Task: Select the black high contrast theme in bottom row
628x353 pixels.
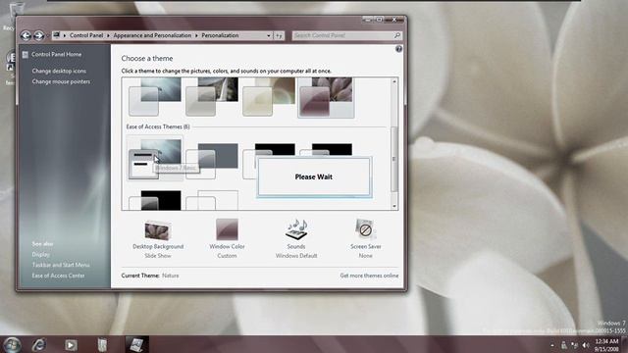Action: tap(155, 200)
